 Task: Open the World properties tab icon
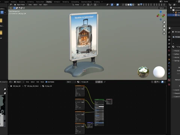pos(169,51)
